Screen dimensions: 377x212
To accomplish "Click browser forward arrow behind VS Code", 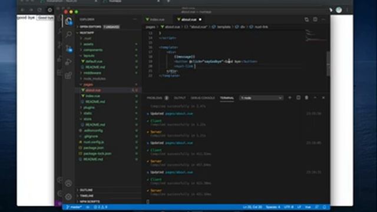I will click(x=31, y=10).
